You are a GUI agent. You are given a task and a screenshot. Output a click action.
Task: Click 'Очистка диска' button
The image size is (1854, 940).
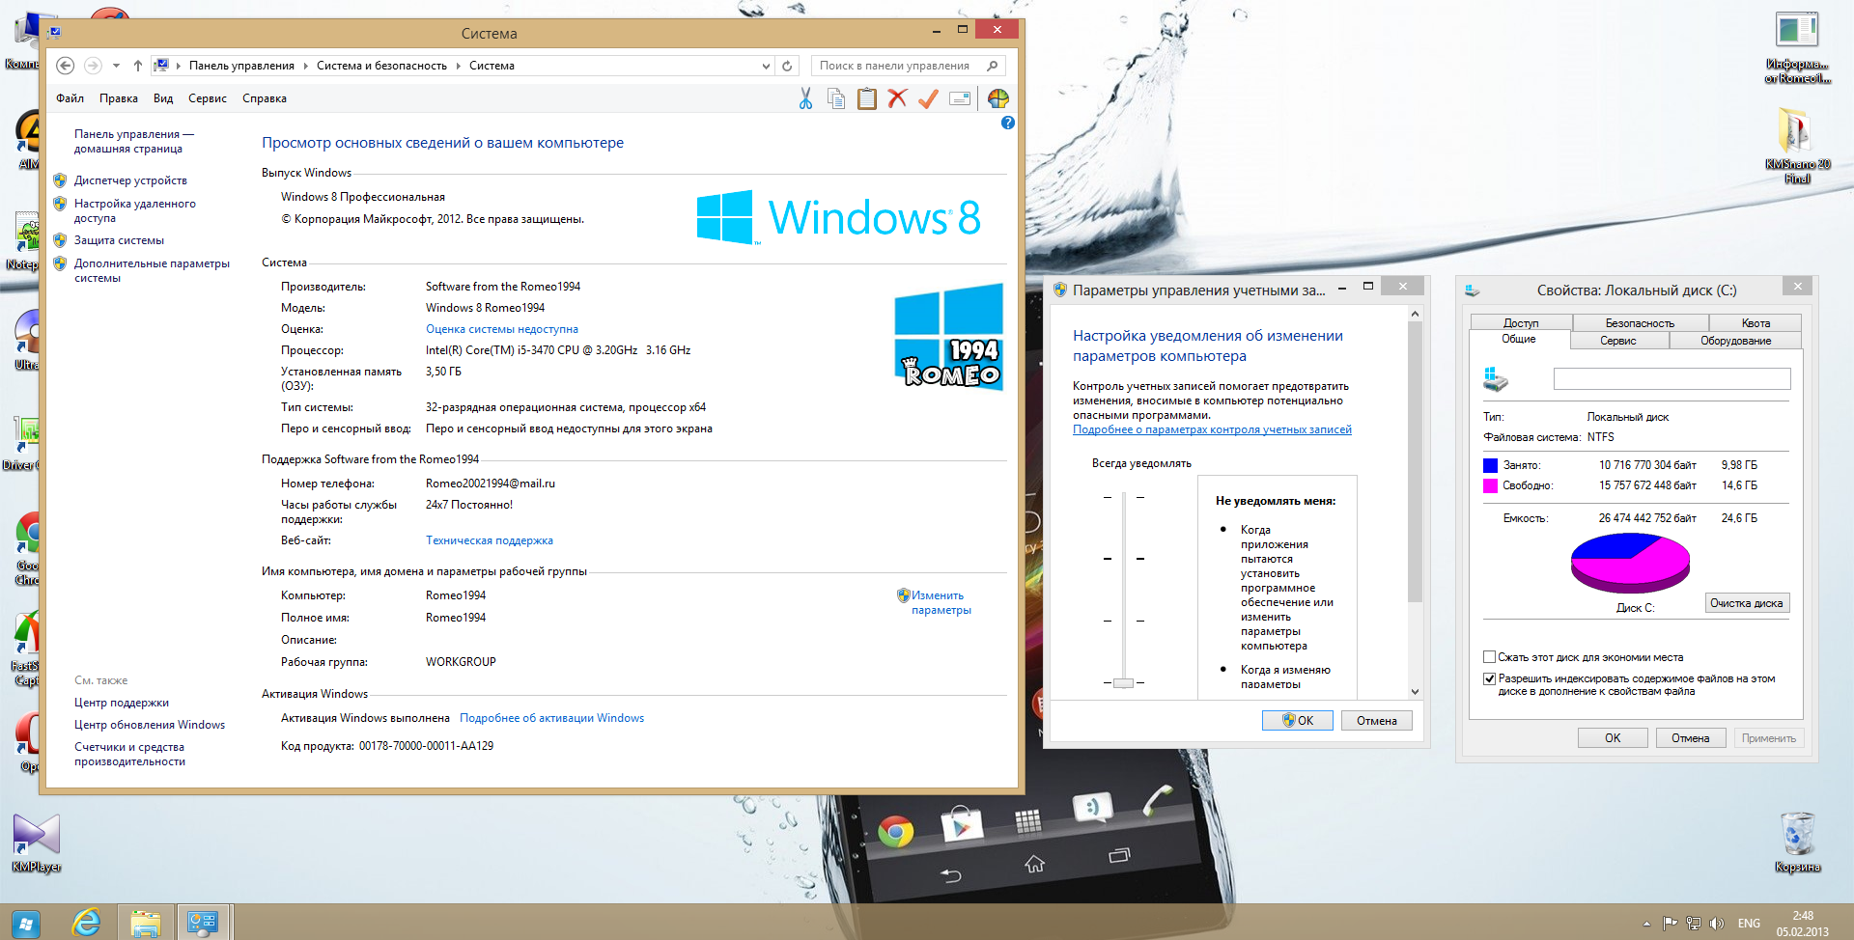1746,603
